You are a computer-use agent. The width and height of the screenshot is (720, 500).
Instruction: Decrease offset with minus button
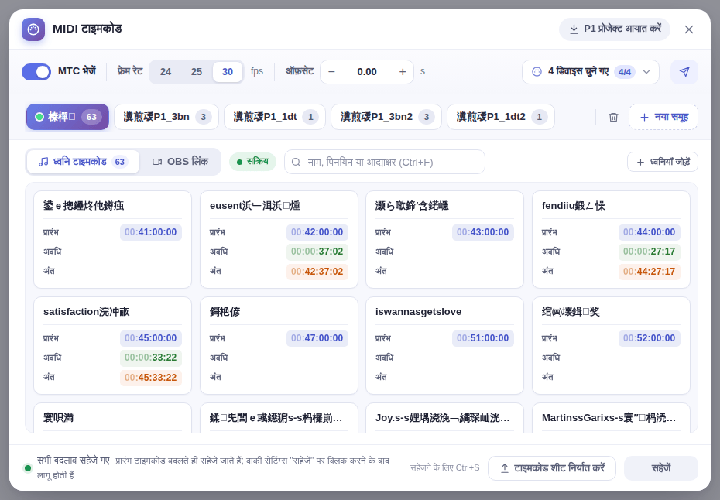point(331,72)
